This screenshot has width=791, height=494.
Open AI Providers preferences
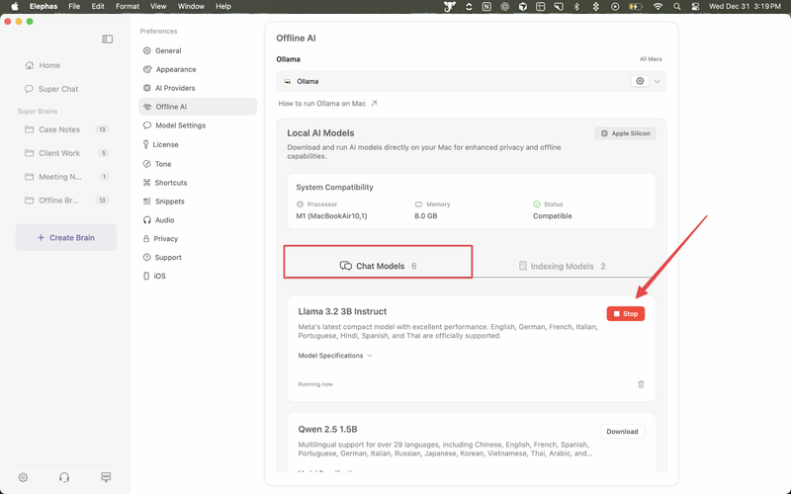coord(176,88)
